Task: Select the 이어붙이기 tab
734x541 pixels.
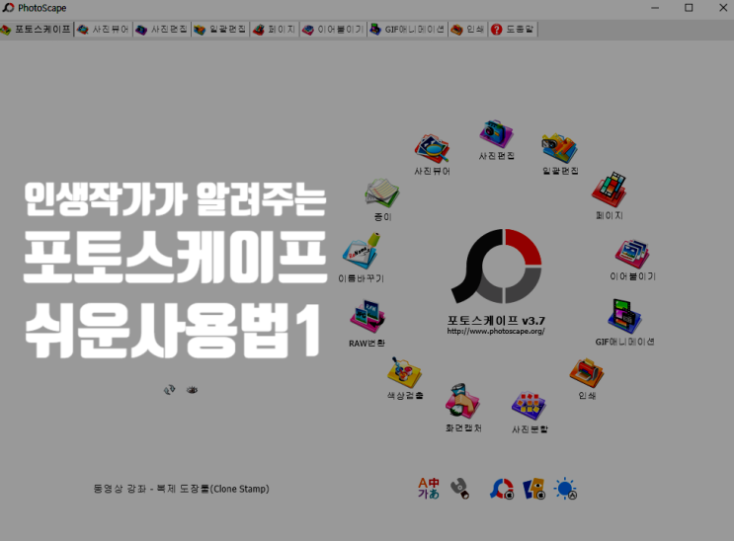Action: [x=333, y=30]
